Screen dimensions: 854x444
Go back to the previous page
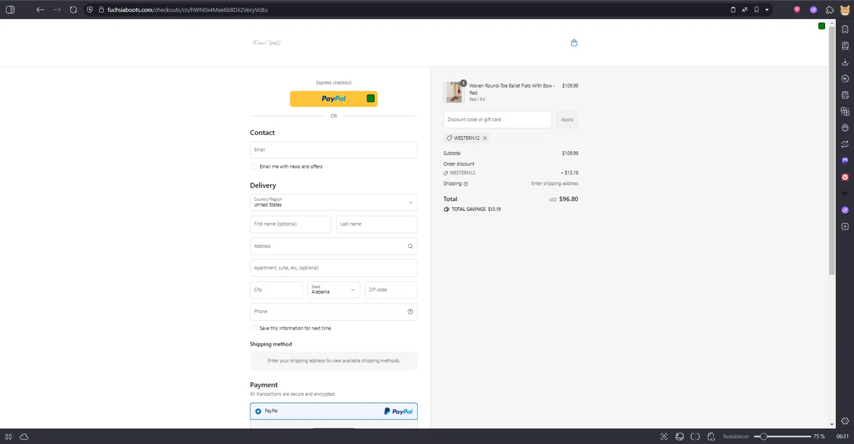pyautogui.click(x=40, y=10)
